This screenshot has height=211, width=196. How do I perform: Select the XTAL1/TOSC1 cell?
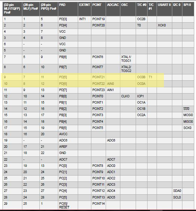(126, 59)
